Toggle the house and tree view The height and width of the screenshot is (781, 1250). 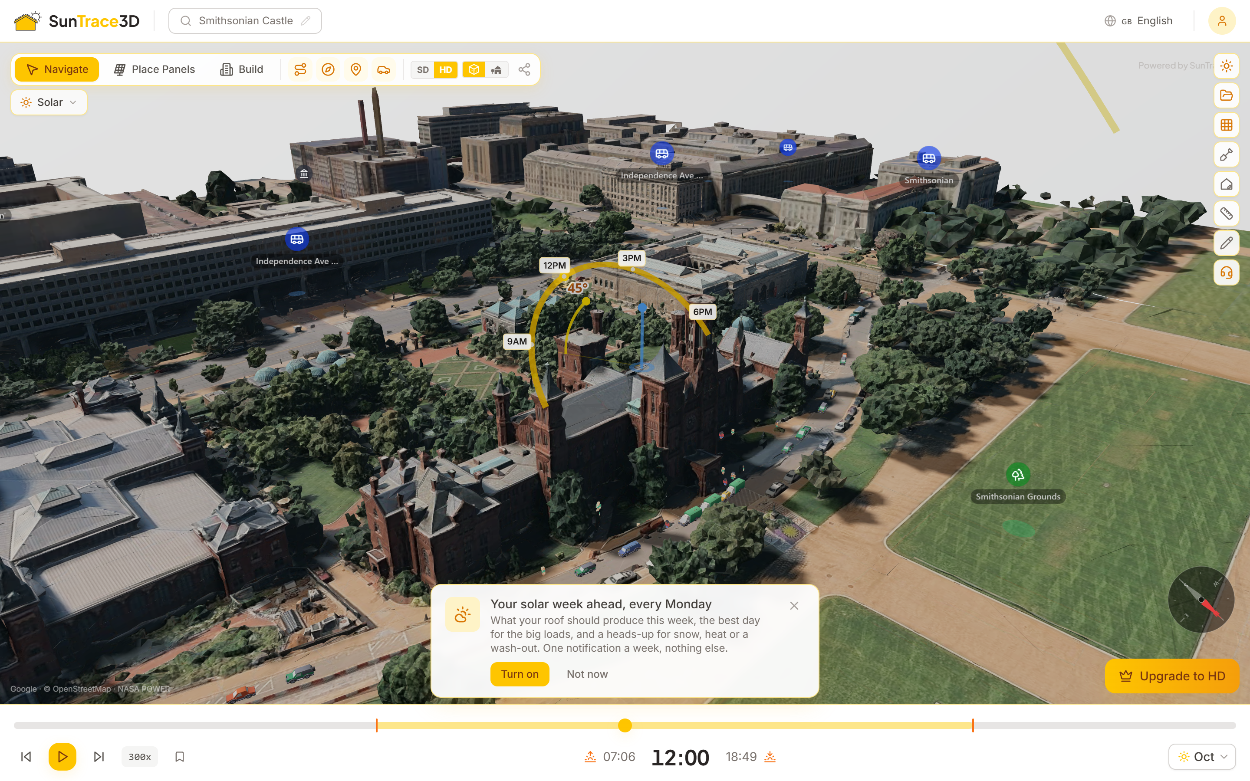497,70
